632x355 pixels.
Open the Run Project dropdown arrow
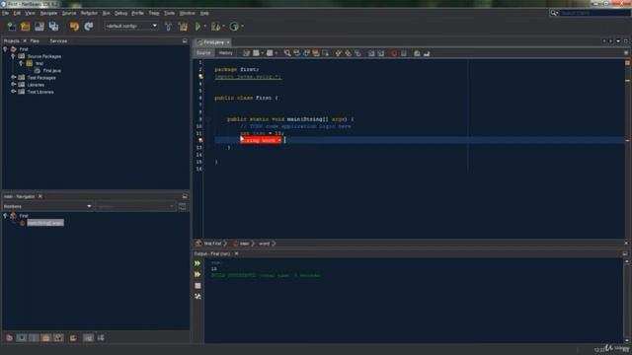click(204, 27)
